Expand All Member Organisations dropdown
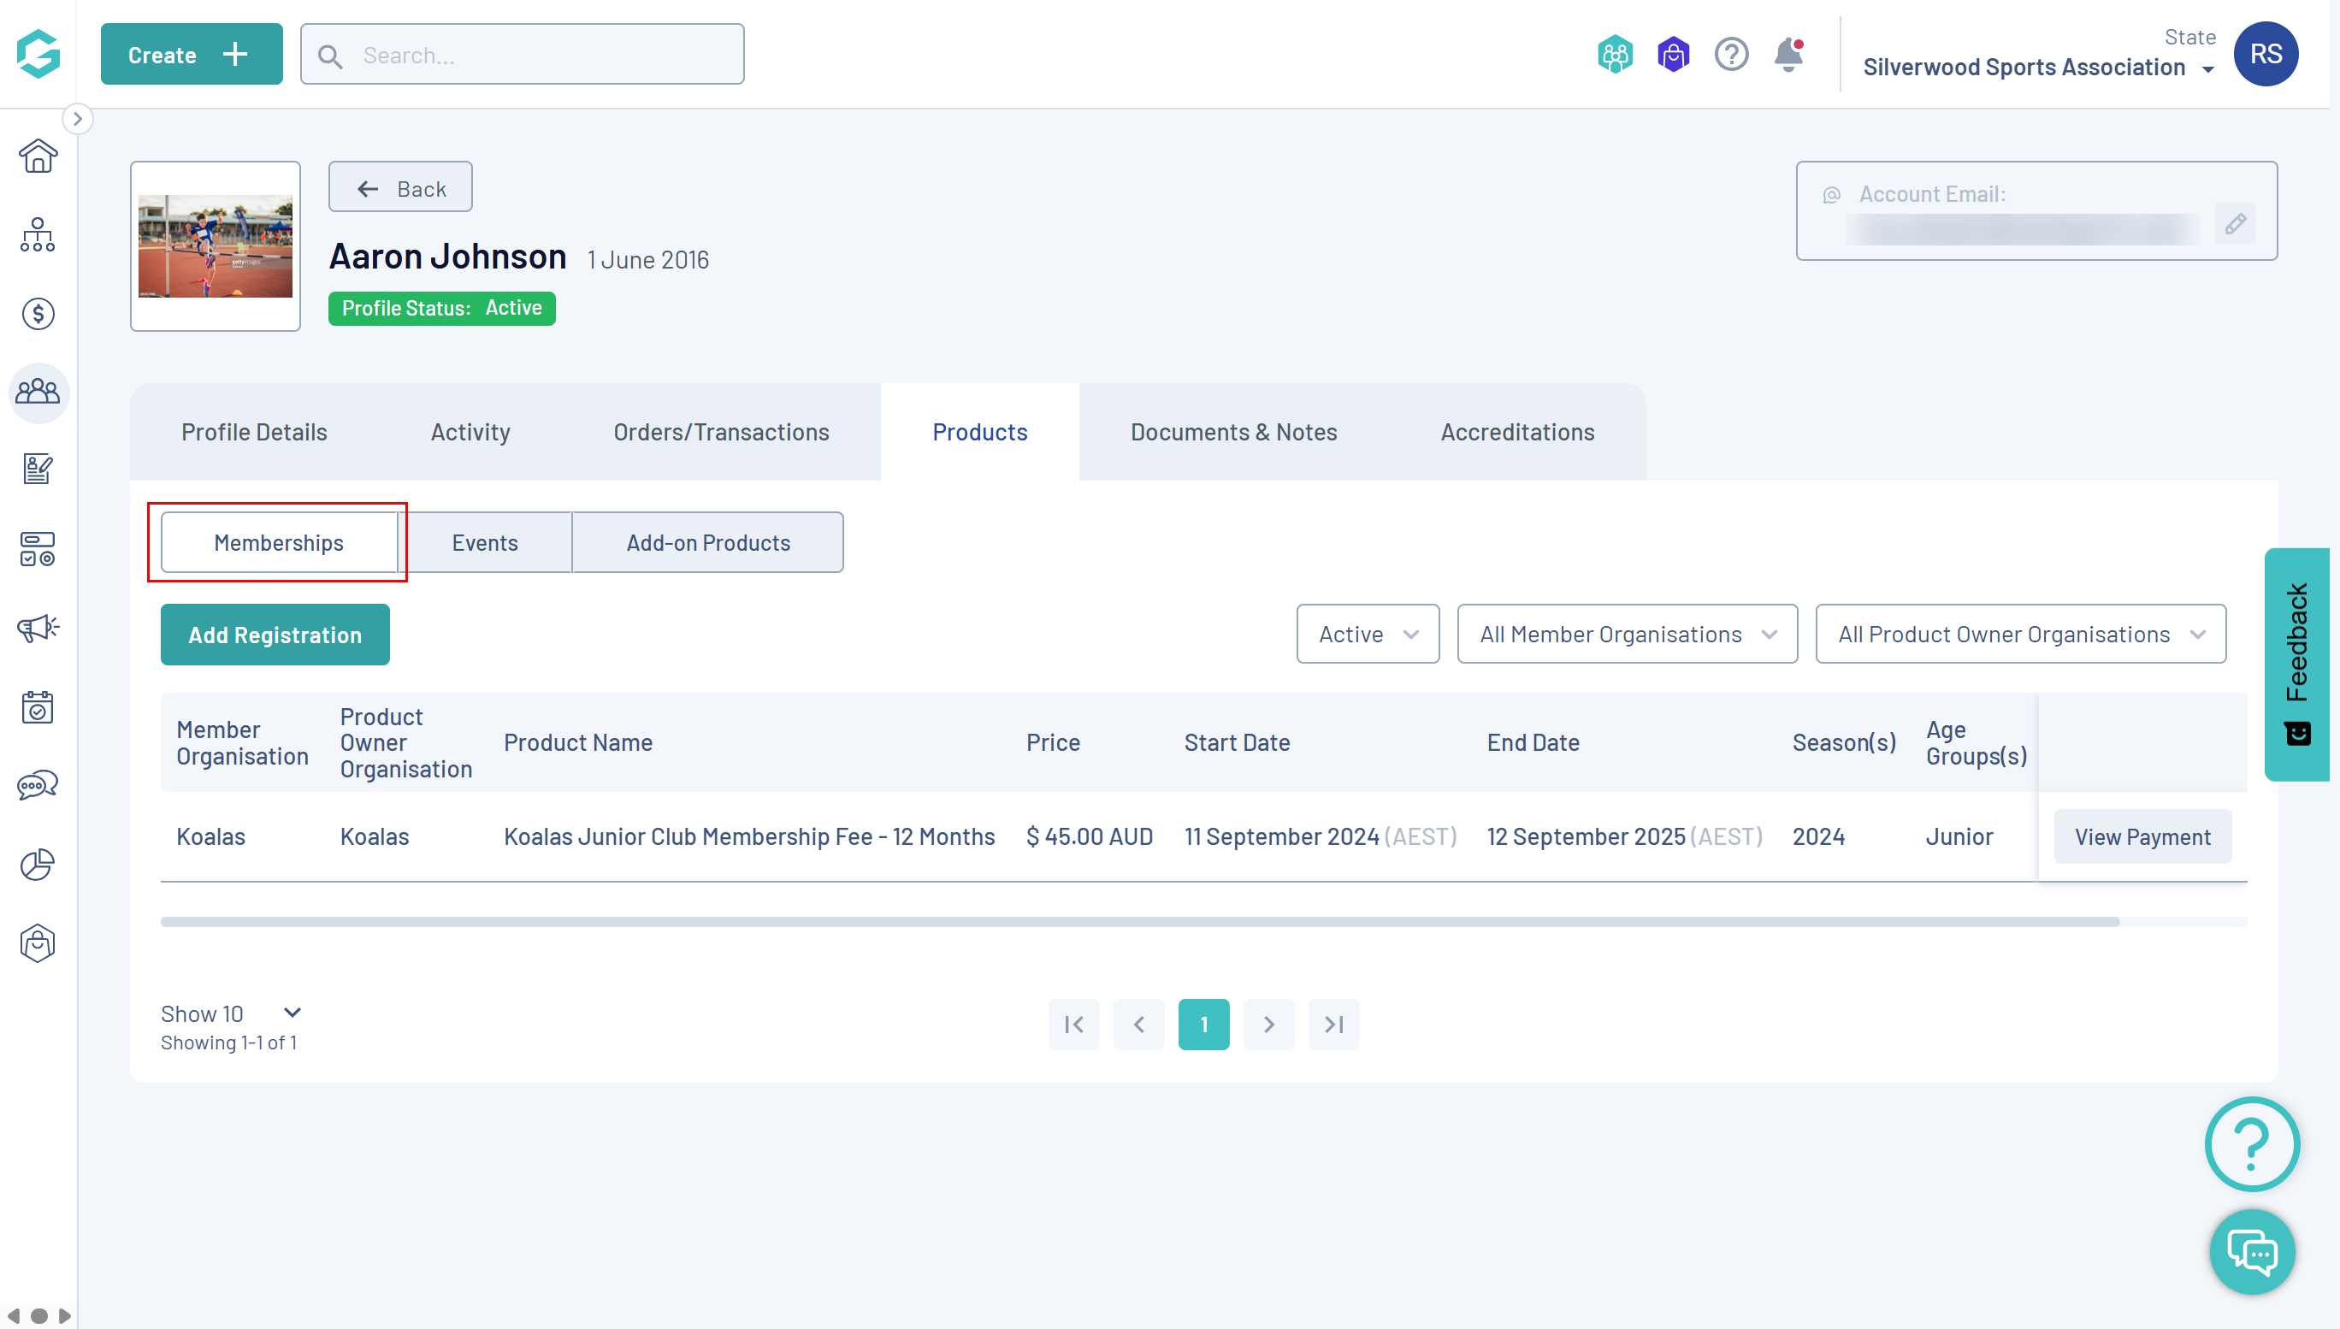The image size is (2340, 1329). (1627, 635)
